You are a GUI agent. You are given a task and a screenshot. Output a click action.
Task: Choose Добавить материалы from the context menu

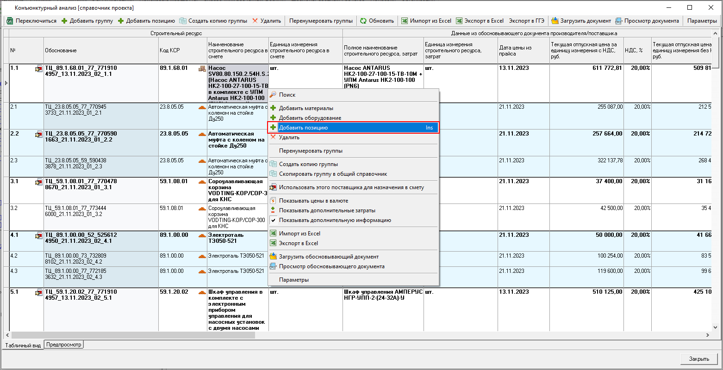click(305, 108)
